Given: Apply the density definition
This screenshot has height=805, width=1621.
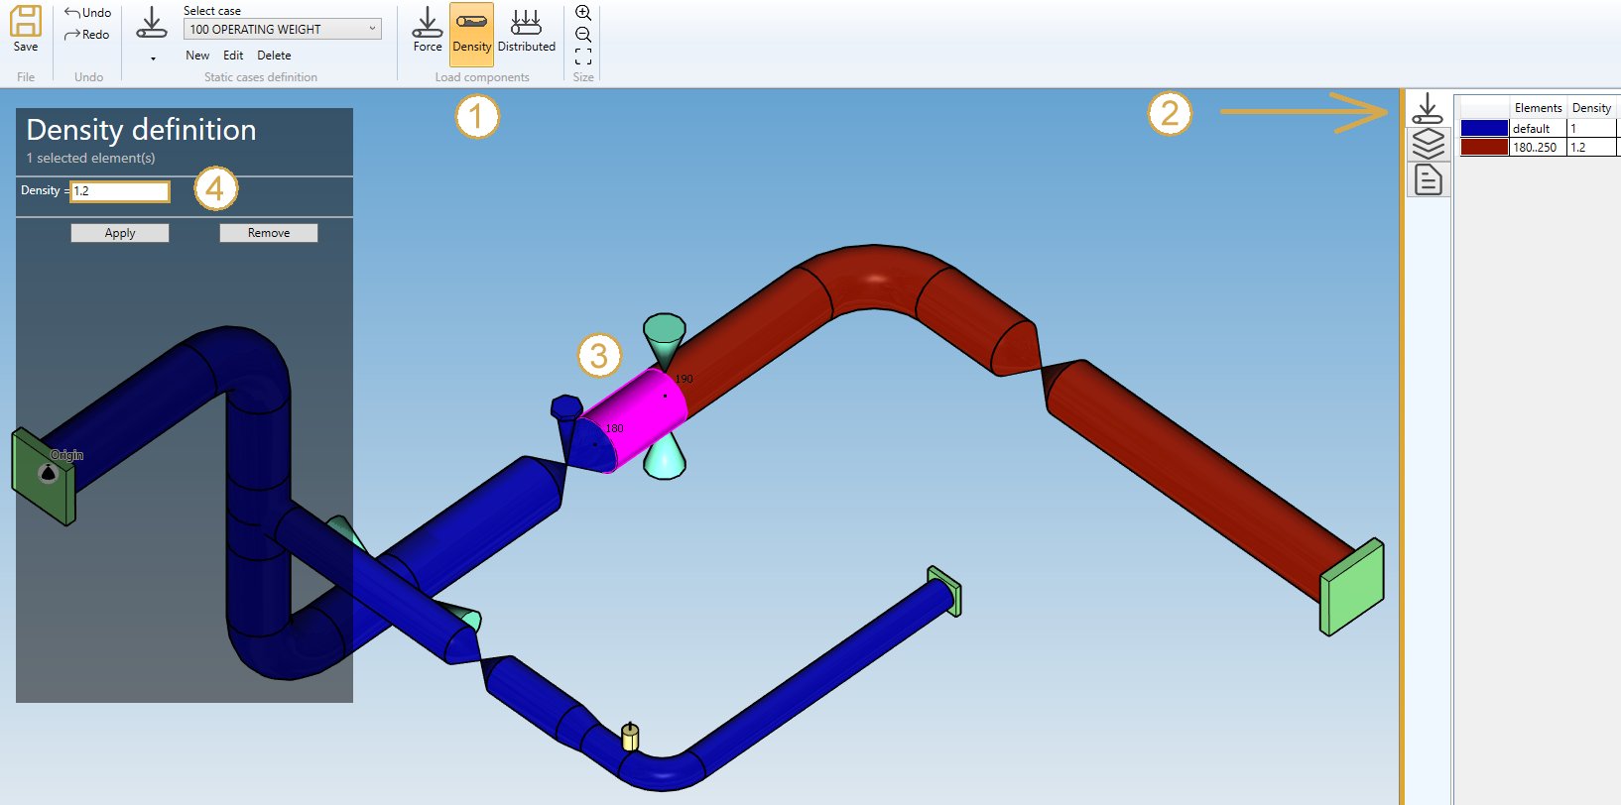Looking at the screenshot, I should (x=120, y=233).
